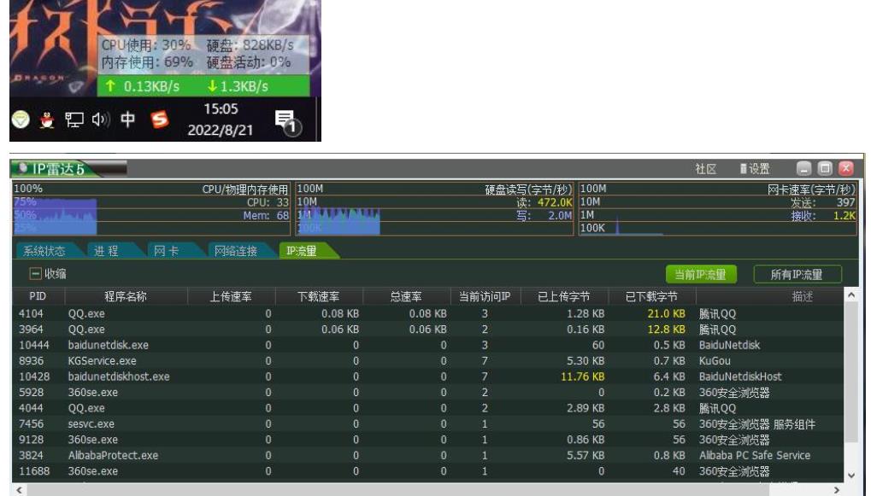
Task: Toggle the Chinese input mode indicator
Action: point(127,120)
